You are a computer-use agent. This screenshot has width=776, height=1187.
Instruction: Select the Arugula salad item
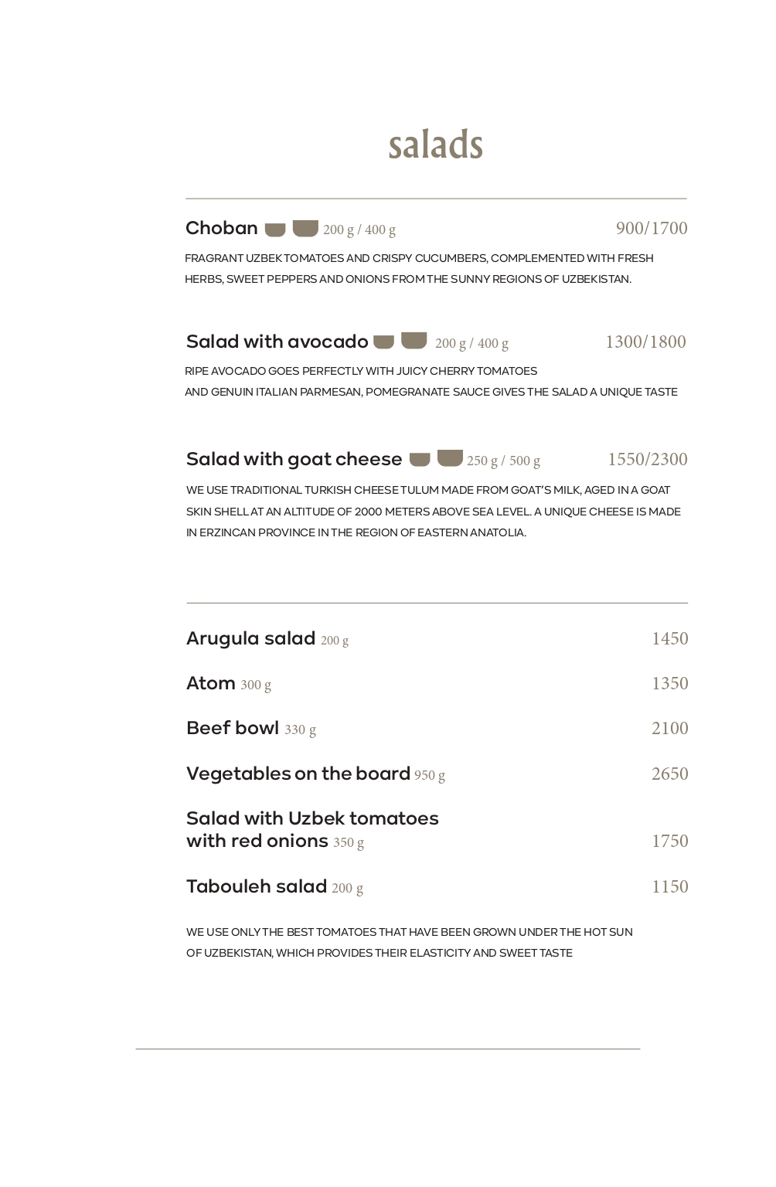click(x=250, y=638)
